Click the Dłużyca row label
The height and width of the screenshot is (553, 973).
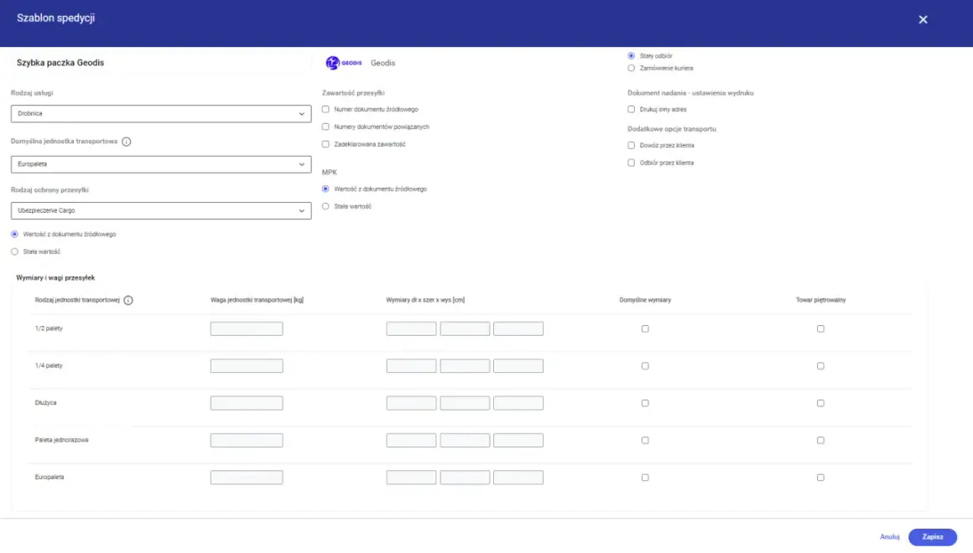pyautogui.click(x=45, y=403)
